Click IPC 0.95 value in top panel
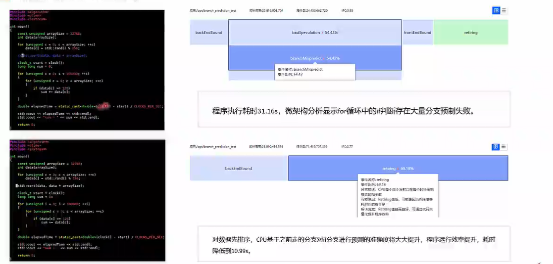Image resolution: width=553 pixels, height=264 pixels. (347, 10)
